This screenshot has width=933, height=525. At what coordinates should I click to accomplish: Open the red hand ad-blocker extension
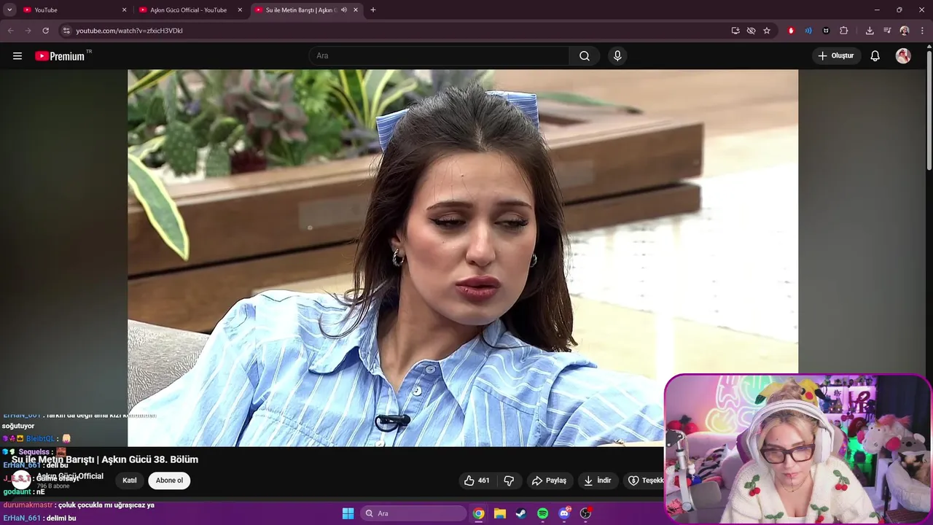(791, 31)
